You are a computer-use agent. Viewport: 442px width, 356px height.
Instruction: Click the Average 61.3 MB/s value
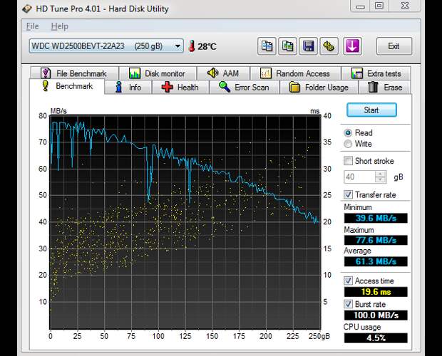tap(376, 261)
